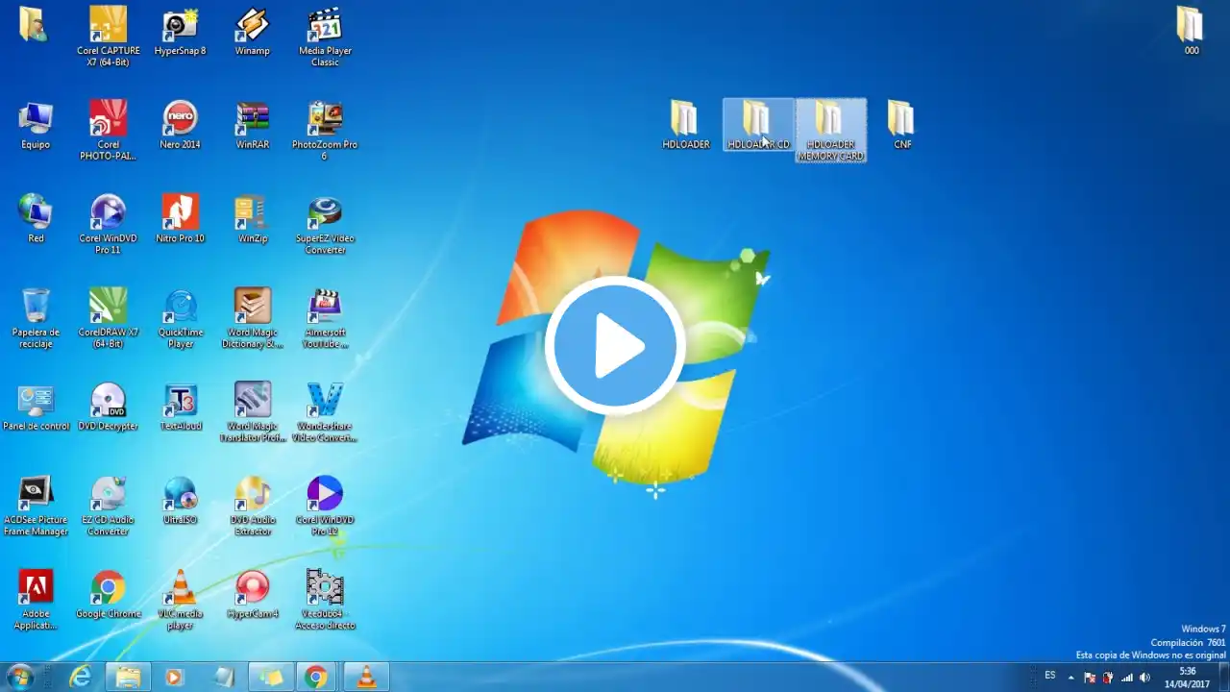Select the Corel WinDVD Pro 11 shortcut
Screen dimensions: 1230x692
[108, 224]
